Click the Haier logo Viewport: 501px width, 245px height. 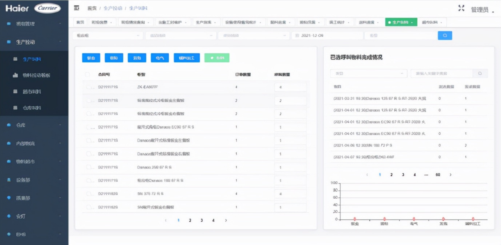[17, 8]
